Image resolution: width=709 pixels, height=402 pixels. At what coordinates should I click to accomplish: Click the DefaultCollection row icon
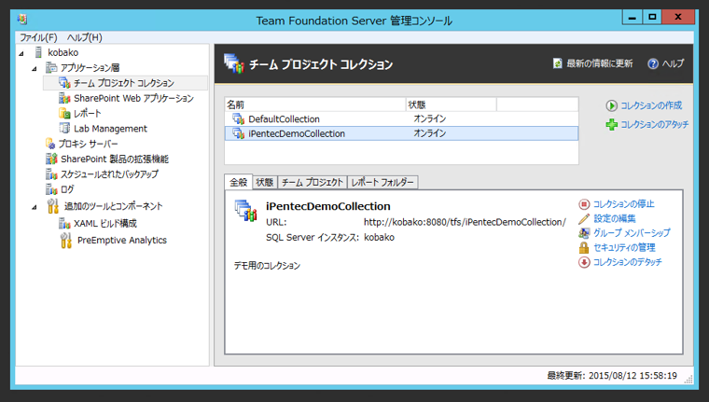click(x=238, y=119)
